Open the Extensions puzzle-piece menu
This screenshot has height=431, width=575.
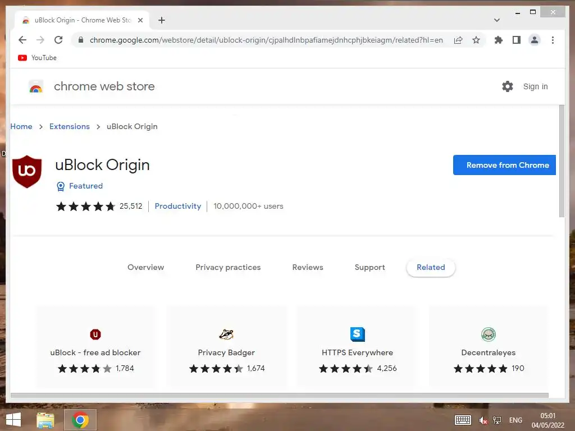[x=499, y=40]
